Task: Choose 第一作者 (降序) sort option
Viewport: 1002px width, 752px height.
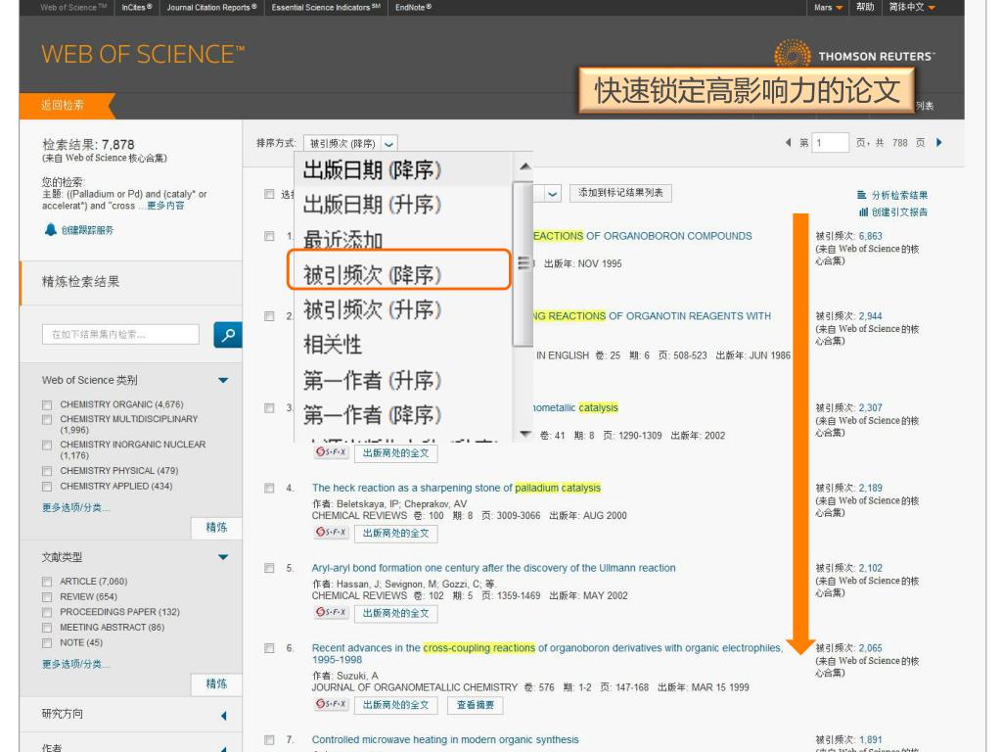Action: coord(372,415)
